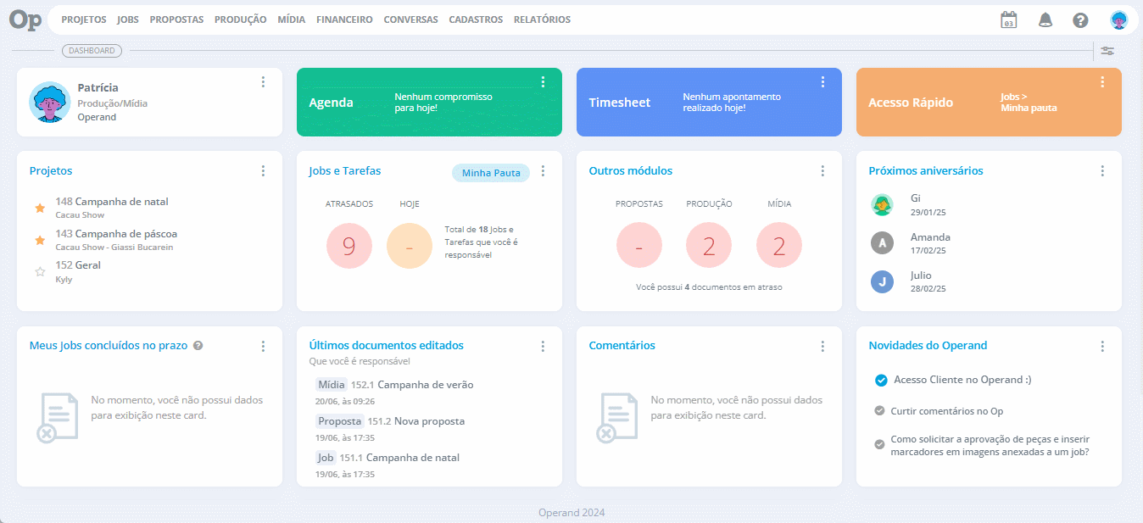Open the Conversas menu
Image resolution: width=1143 pixels, height=523 pixels.
click(410, 19)
